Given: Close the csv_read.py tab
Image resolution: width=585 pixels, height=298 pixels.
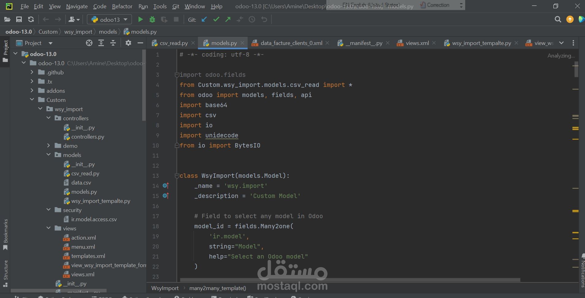Looking at the screenshot, I should pos(193,43).
